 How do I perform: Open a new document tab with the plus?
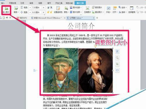[x=97, y=18]
